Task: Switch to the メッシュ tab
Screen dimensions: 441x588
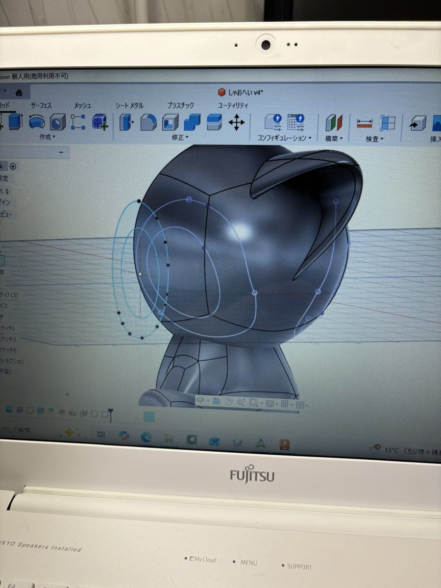Action: tap(82, 105)
